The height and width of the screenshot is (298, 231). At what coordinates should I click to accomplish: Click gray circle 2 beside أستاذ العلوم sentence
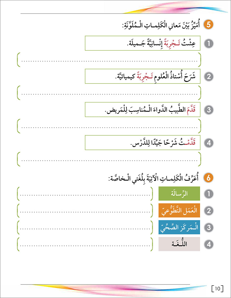[x=209, y=77]
